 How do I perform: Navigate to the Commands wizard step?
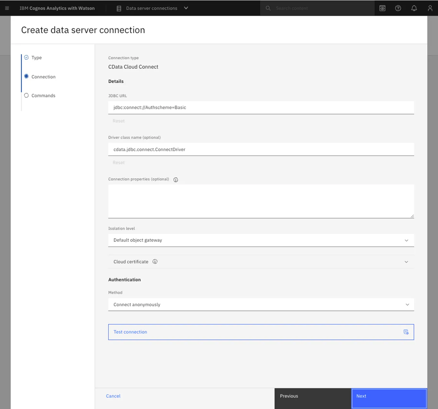pyautogui.click(x=43, y=95)
